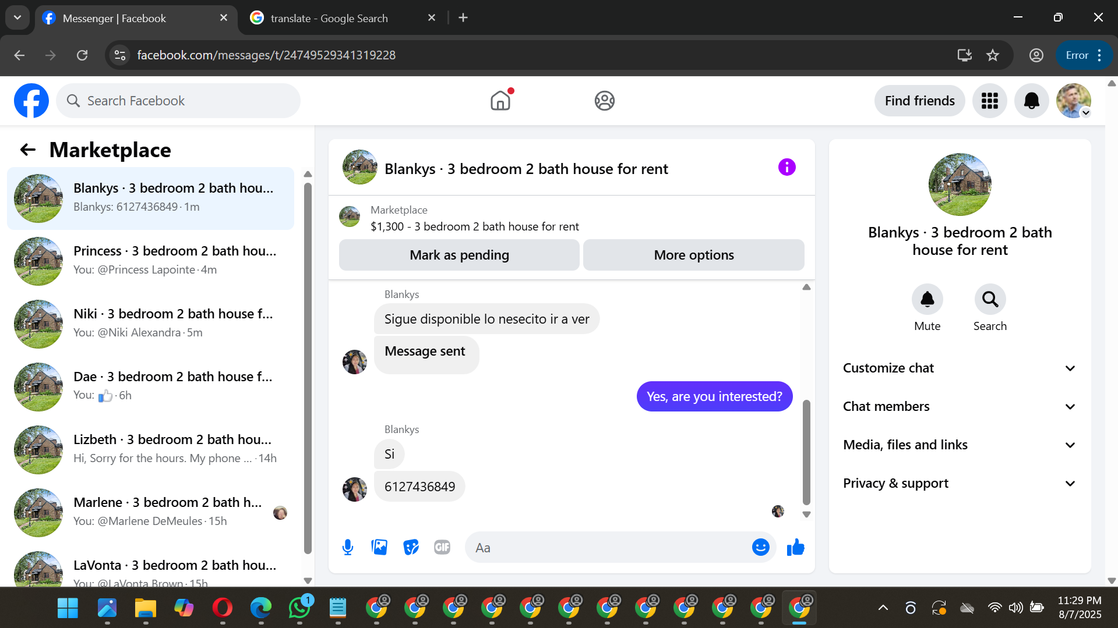Click More options button
Viewport: 1118px width, 628px height.
tap(694, 255)
